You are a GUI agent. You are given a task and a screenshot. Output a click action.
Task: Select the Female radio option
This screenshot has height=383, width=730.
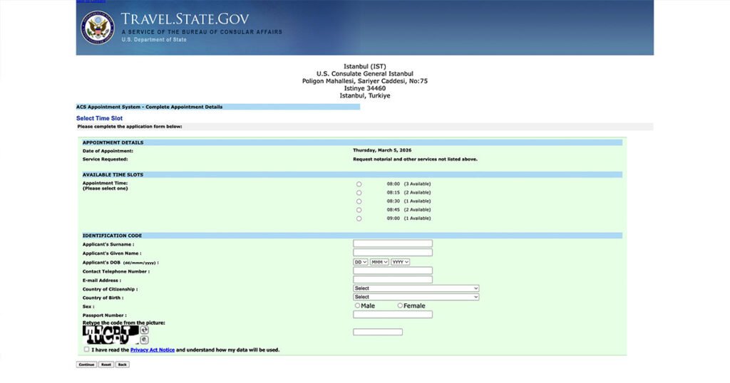point(400,305)
